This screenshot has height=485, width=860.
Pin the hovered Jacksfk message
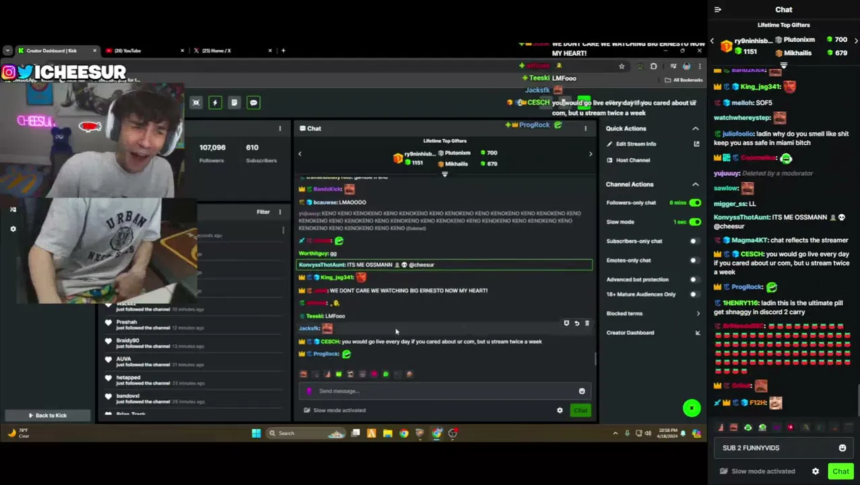coord(566,323)
